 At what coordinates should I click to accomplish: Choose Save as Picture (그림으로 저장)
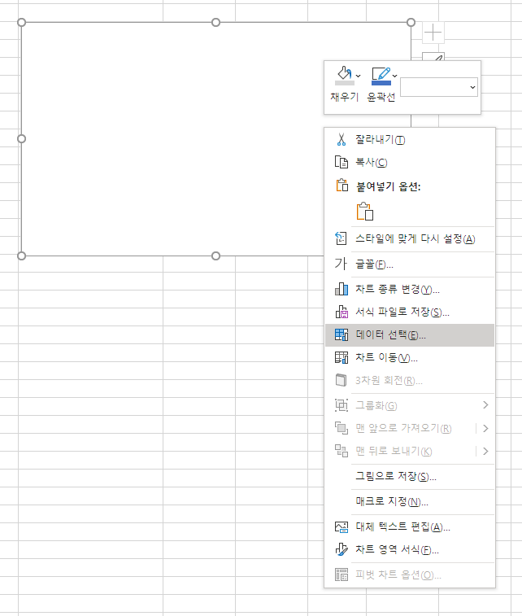[x=410, y=477]
